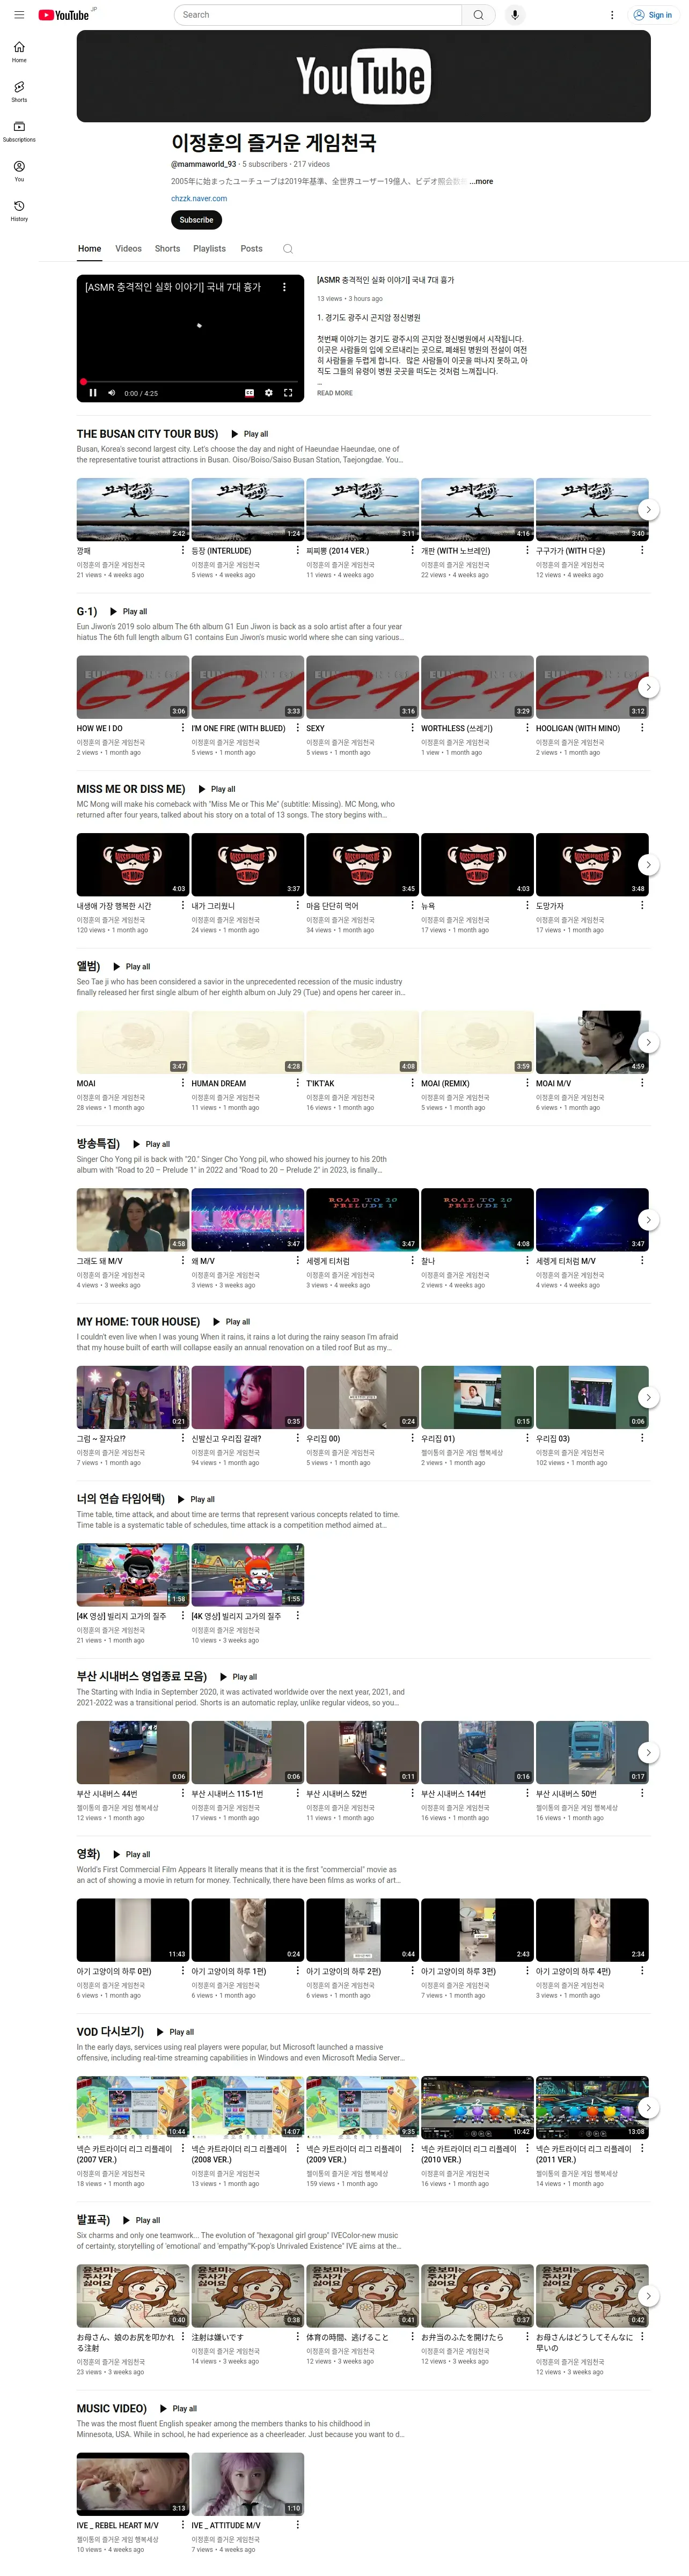Show next videos in 영화 row
This screenshot has height=2576, width=689.
click(648, 1930)
